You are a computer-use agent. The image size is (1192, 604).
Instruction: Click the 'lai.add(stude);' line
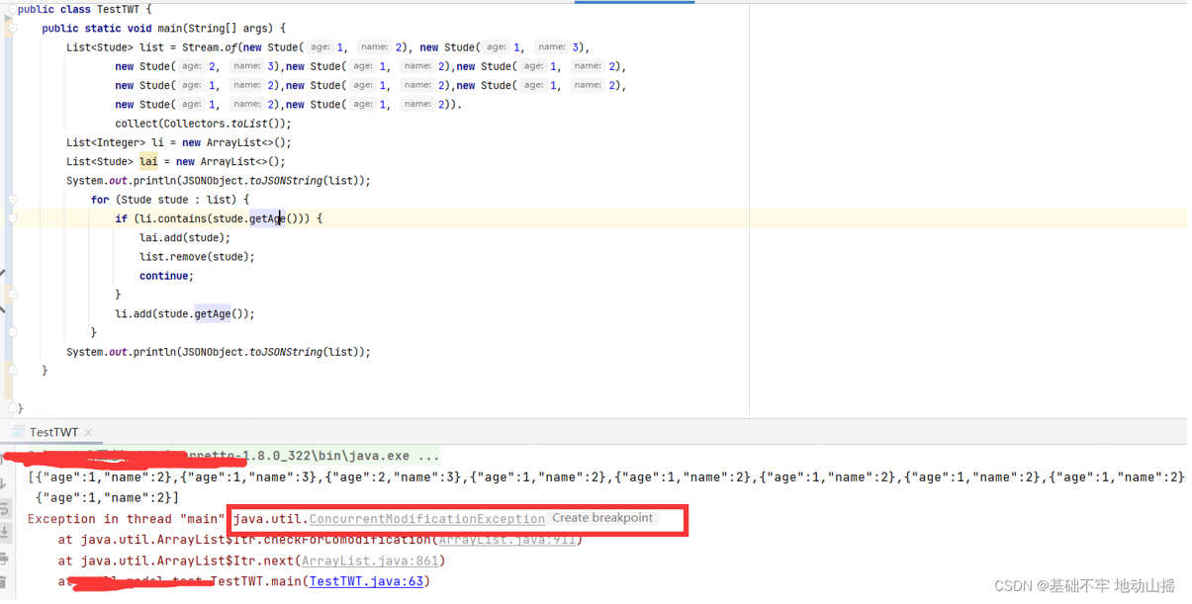click(184, 237)
